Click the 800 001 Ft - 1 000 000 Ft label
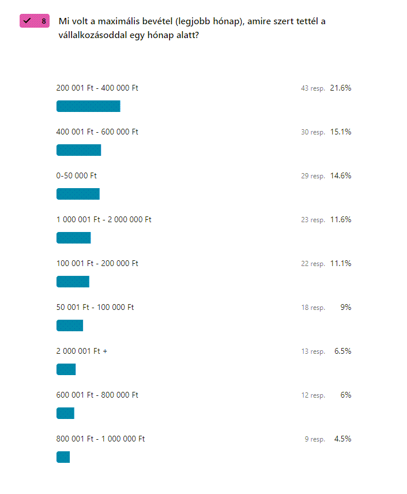 pyautogui.click(x=100, y=439)
